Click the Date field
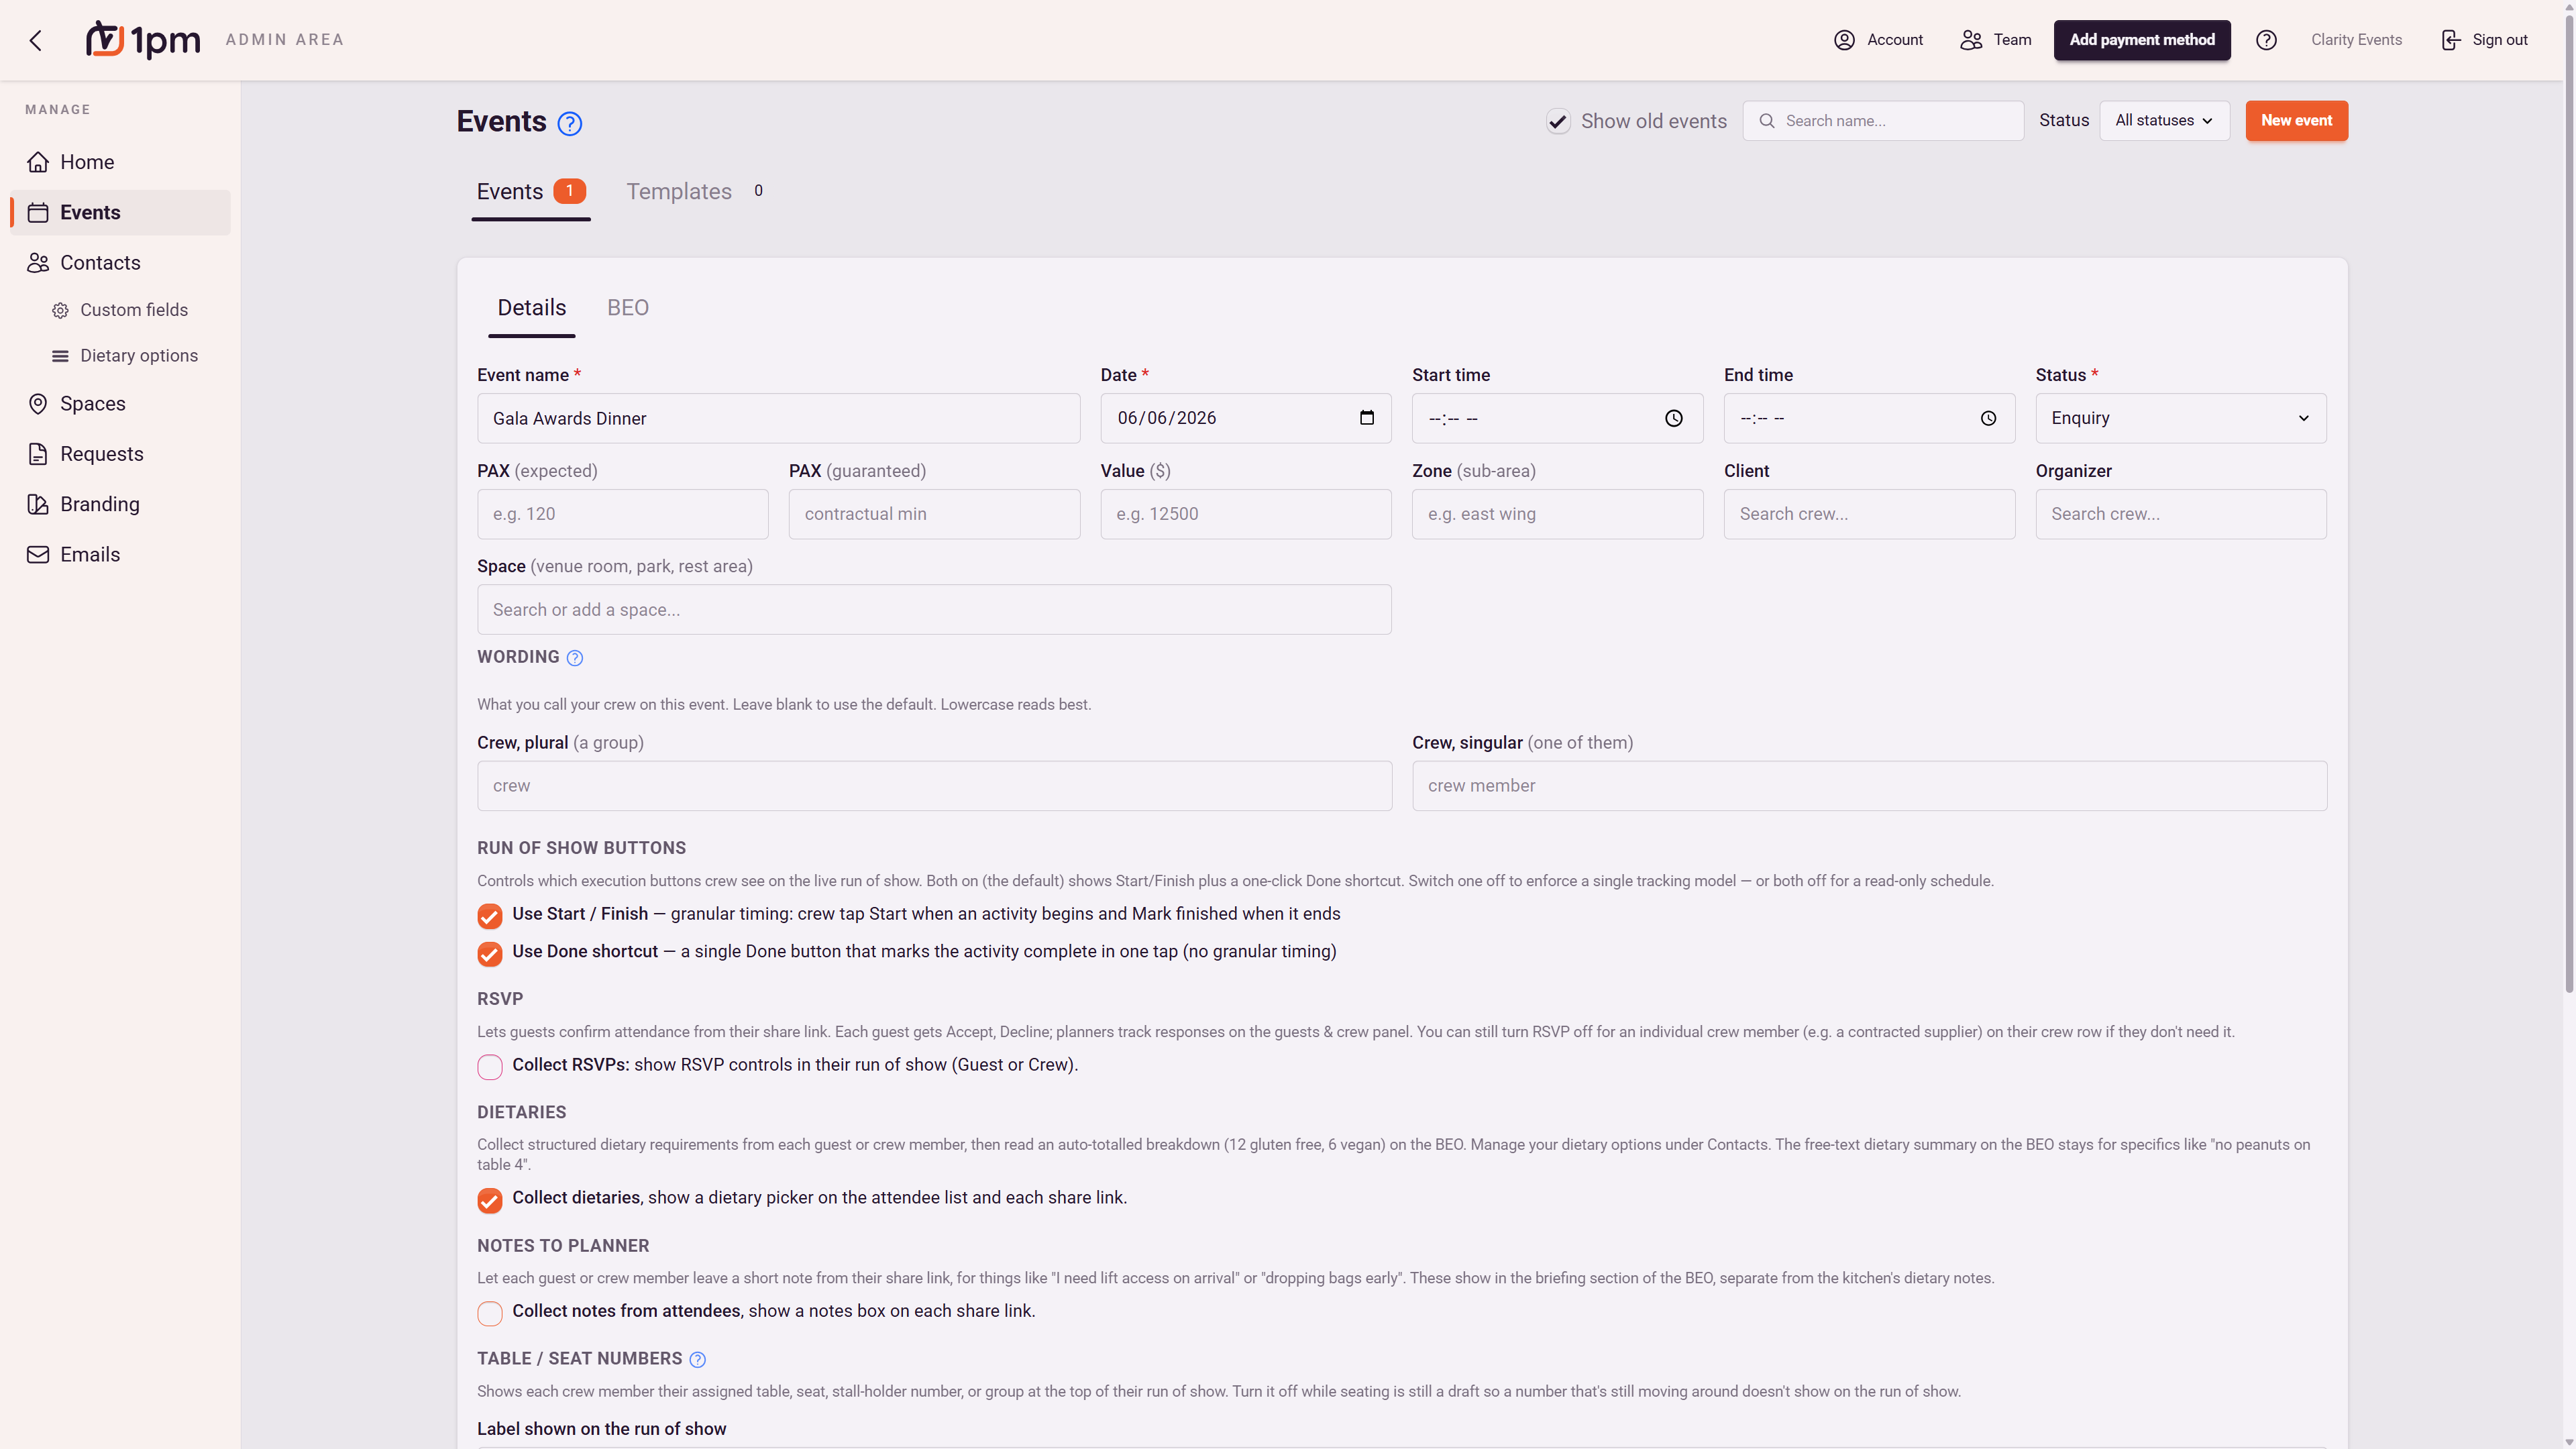This screenshot has width=2576, height=1449. (1246, 418)
